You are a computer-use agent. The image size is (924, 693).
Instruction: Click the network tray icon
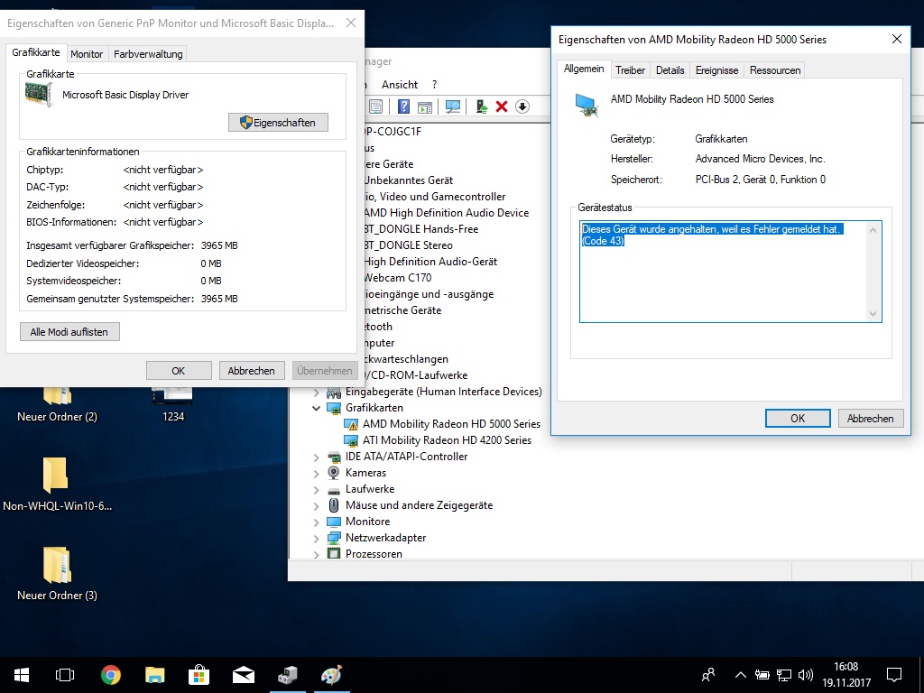tap(784, 675)
